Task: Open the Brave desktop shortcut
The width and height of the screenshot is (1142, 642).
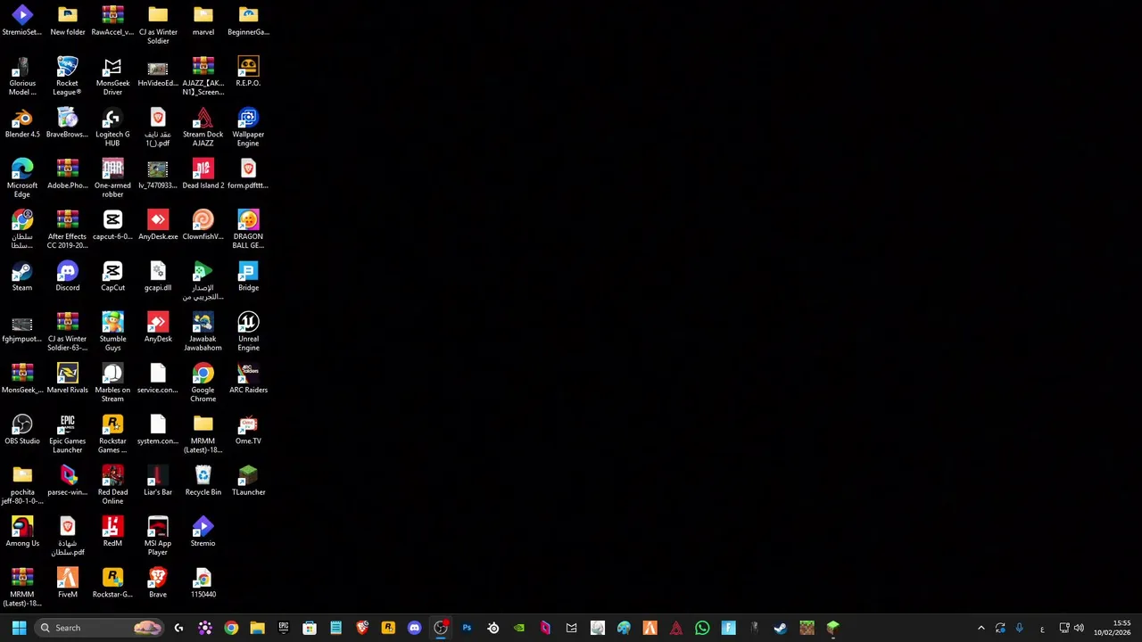Action: [158, 583]
